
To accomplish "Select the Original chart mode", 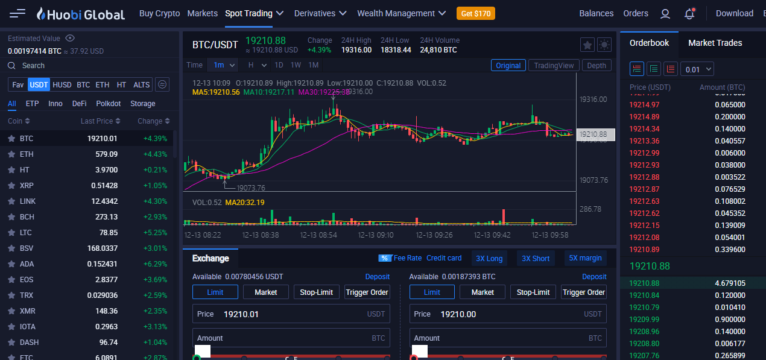I will 508,66.
